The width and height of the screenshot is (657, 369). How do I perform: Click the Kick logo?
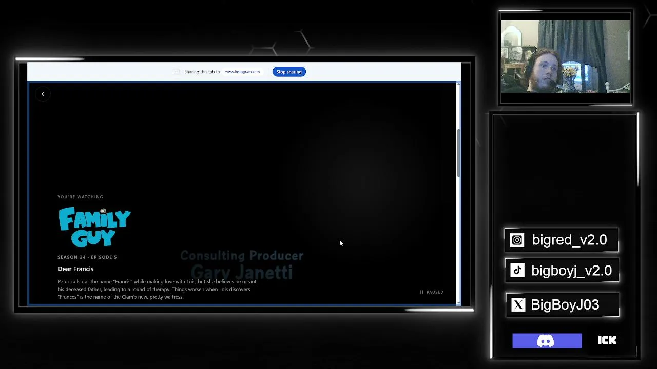[x=607, y=340]
